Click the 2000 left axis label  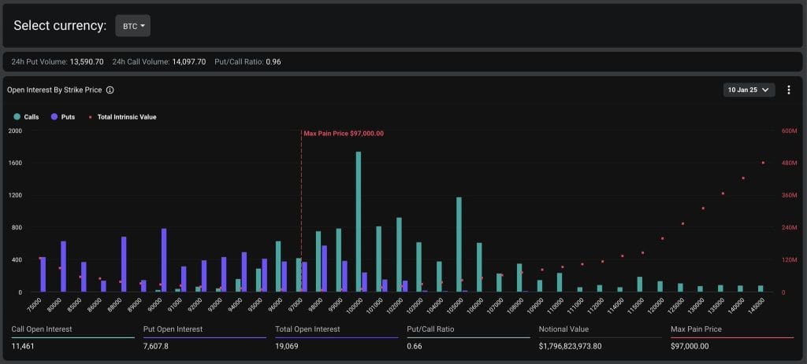point(15,131)
